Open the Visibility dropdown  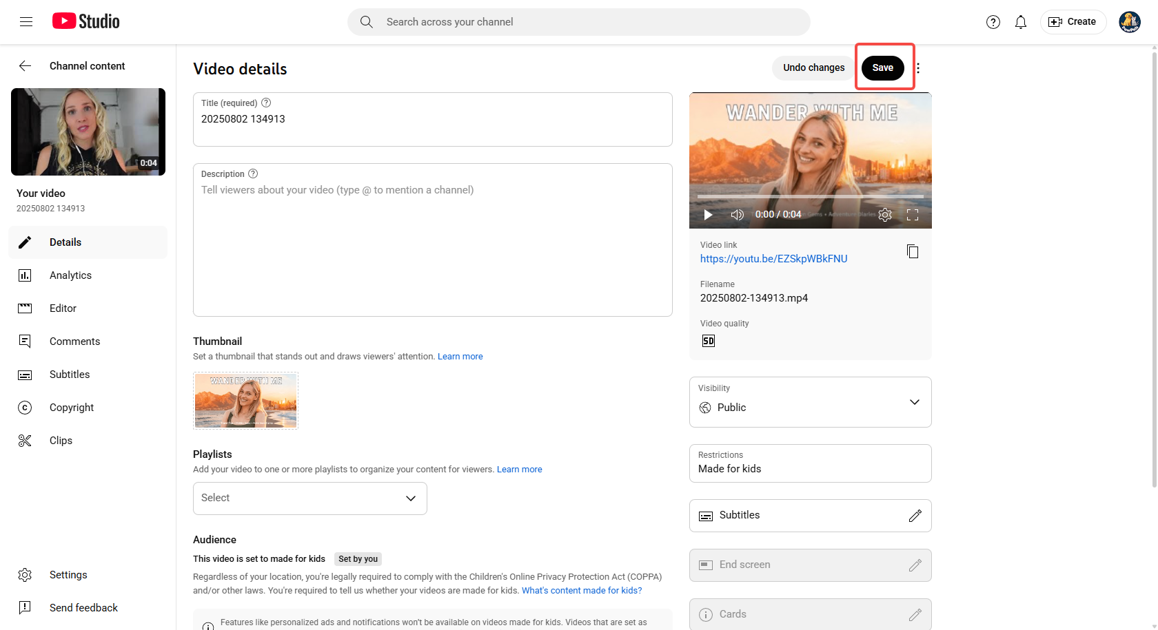[x=915, y=402]
